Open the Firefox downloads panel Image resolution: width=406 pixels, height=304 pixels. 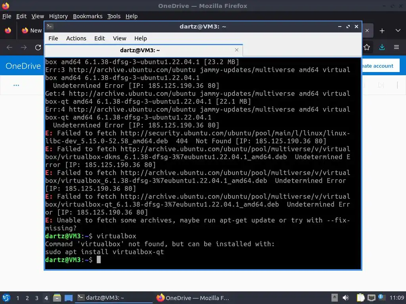[382, 47]
